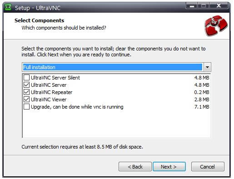Click empty area of components list
The width and height of the screenshot is (234, 179).
(116, 124)
